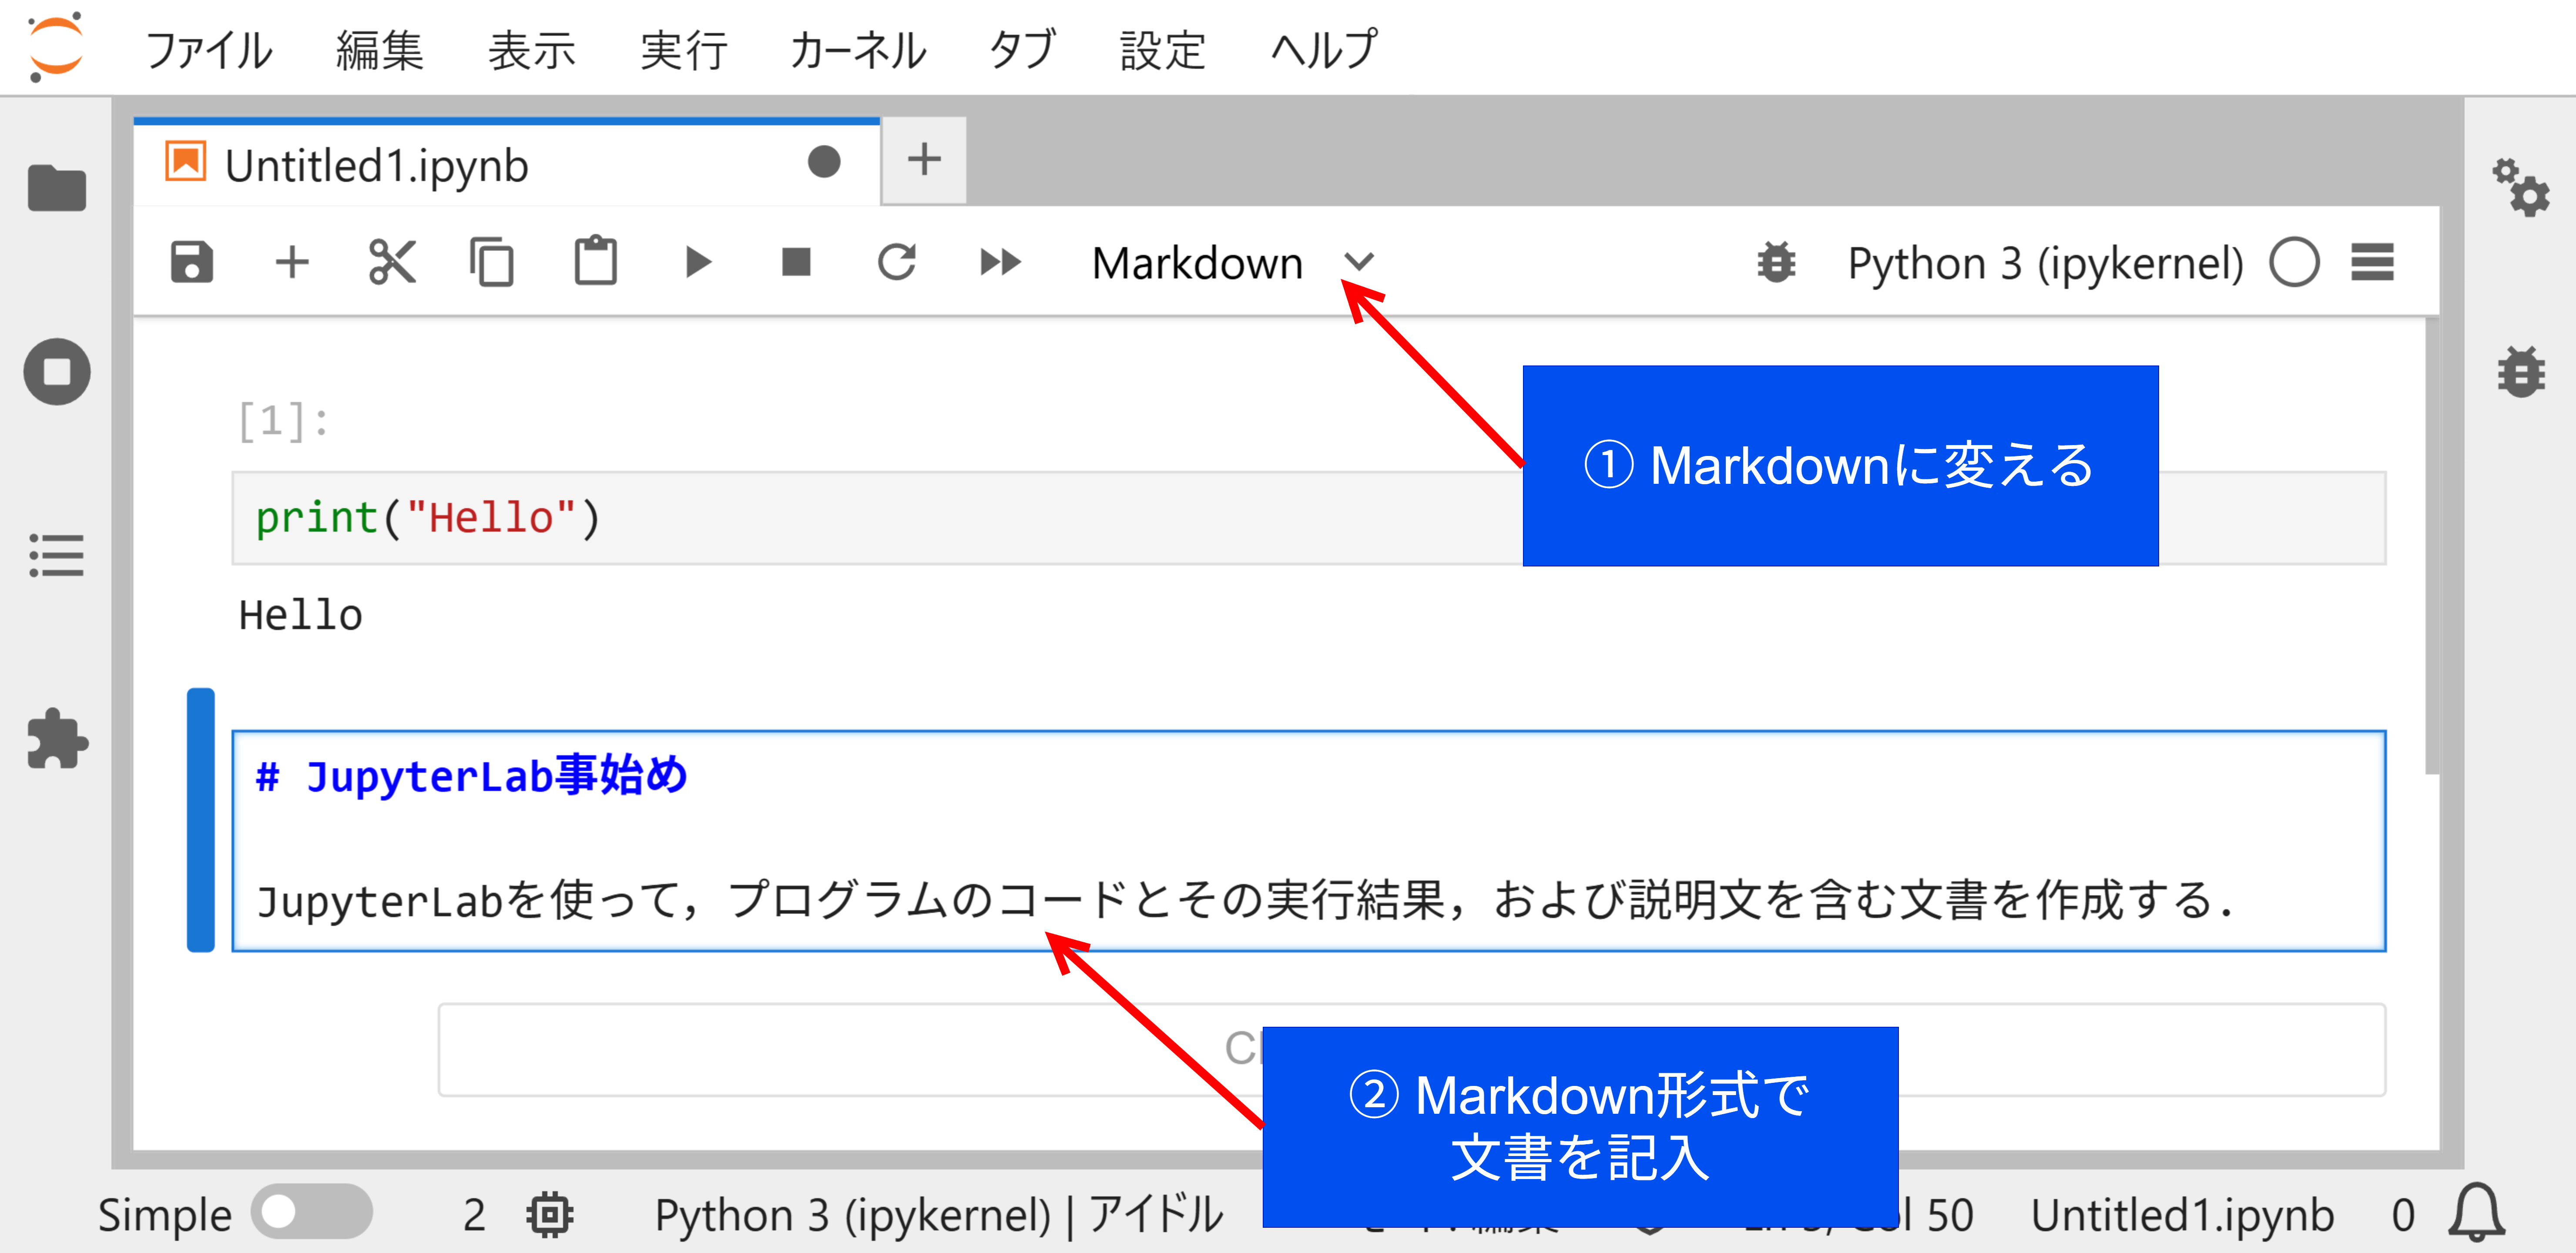Open the カーネル menu
Viewport: 2576px width, 1253px height.
(858, 50)
